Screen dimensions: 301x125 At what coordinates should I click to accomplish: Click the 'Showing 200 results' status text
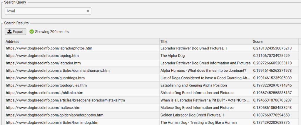tap(52, 32)
